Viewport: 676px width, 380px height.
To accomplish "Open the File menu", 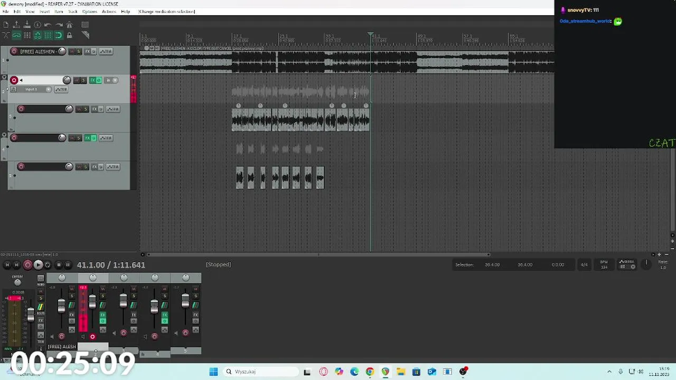I will tap(6, 12).
